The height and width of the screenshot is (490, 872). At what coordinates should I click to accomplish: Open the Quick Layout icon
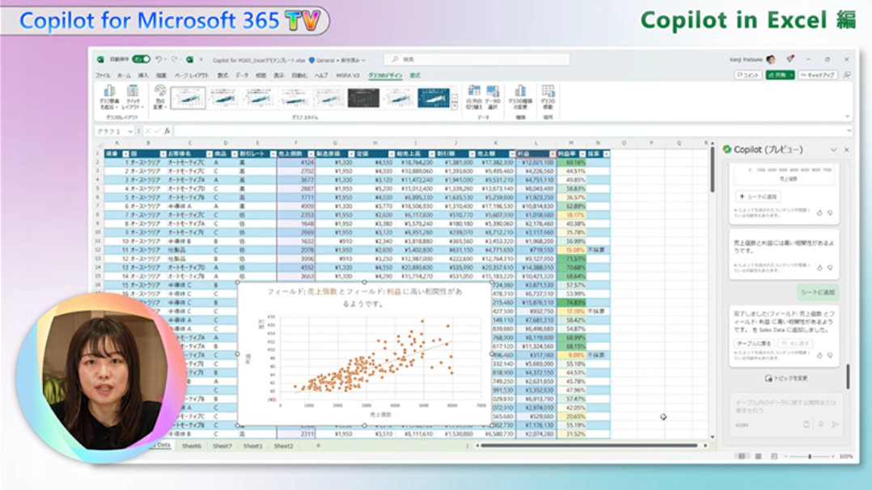133,94
